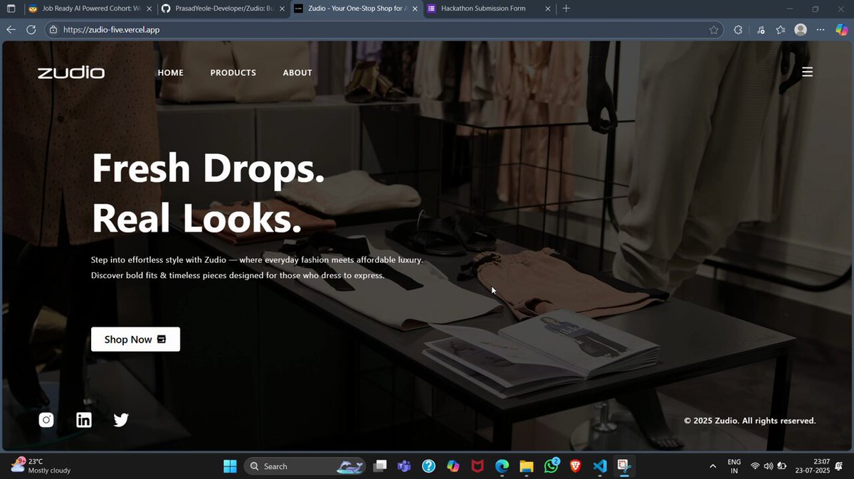View site information lock icon
This screenshot has width=854, height=479.
53,30
